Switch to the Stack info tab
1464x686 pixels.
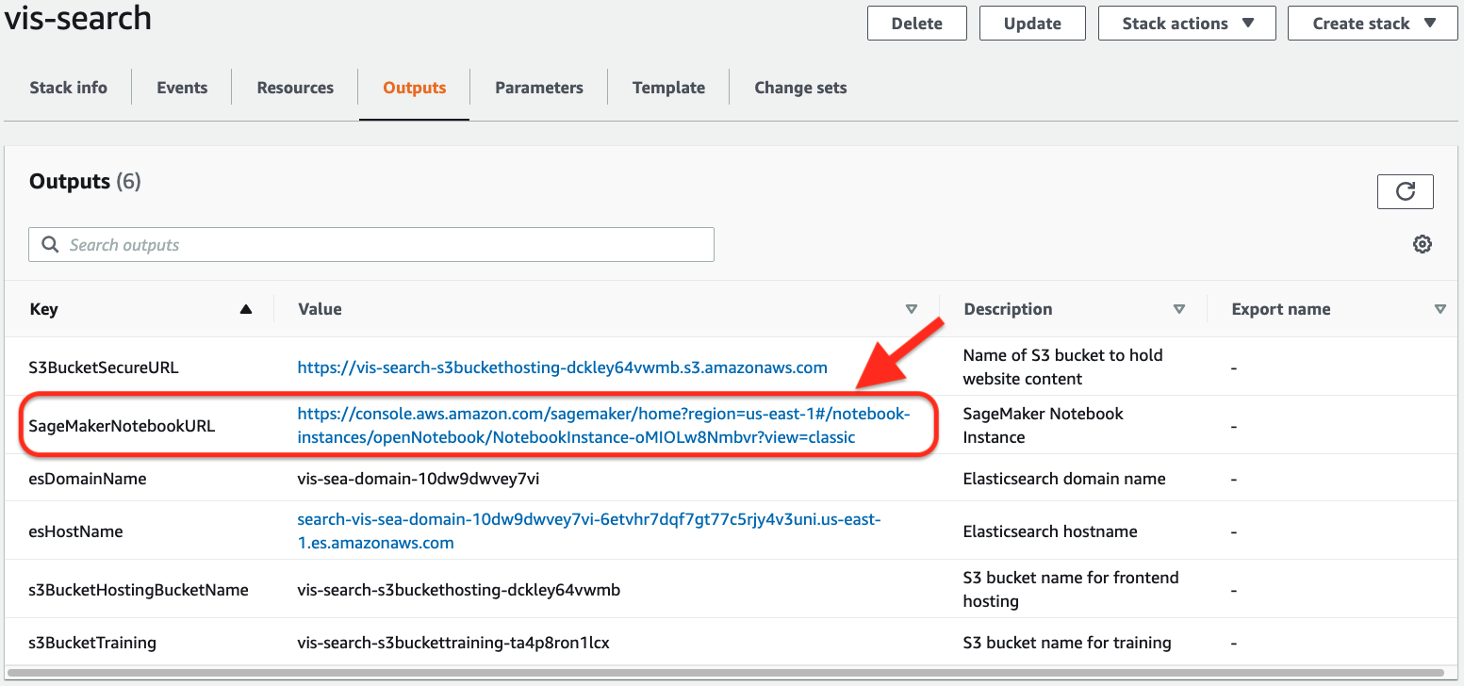(x=68, y=88)
